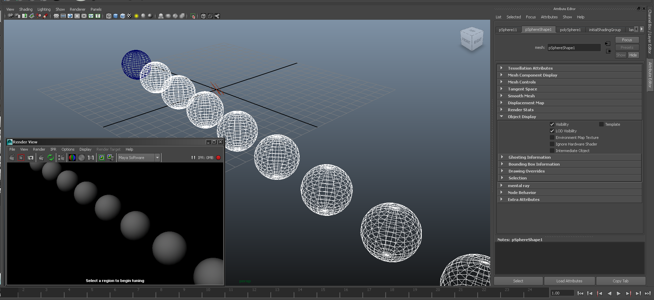The height and width of the screenshot is (300, 654).
Task: Open the Shading menu in viewport
Action: 26,9
